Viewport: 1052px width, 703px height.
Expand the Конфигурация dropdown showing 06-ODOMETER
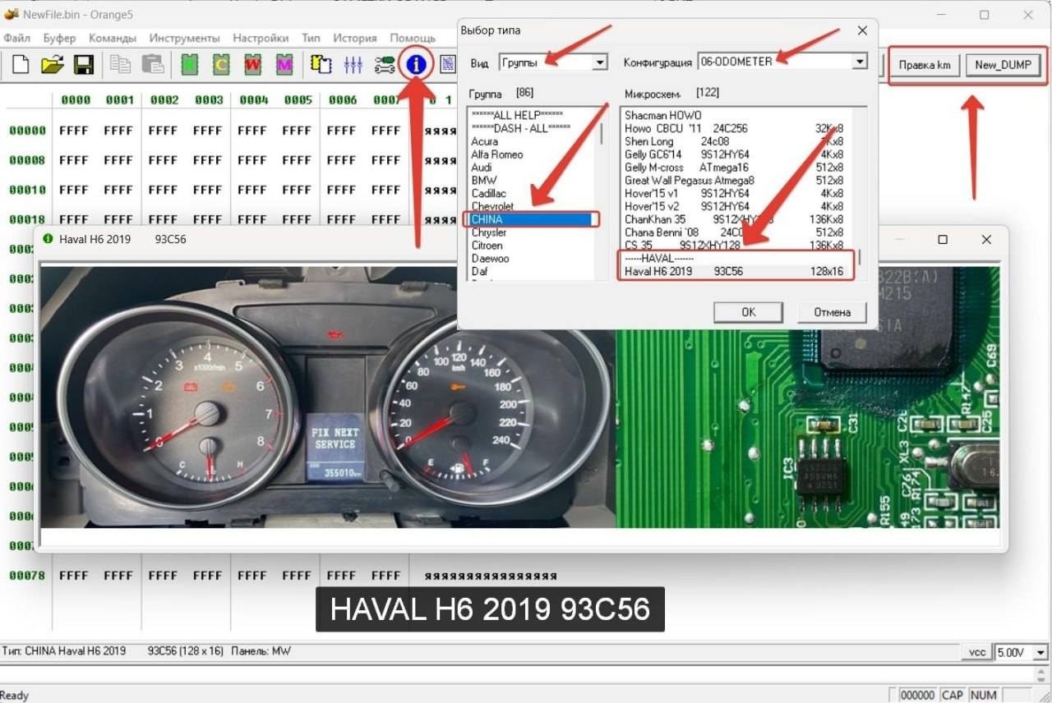[x=860, y=62]
